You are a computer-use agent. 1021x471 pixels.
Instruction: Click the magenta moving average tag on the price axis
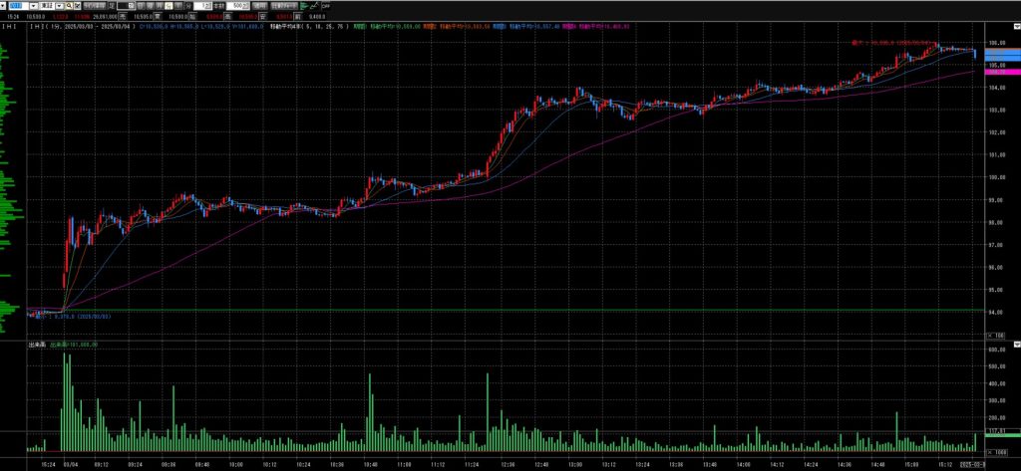[1000, 73]
